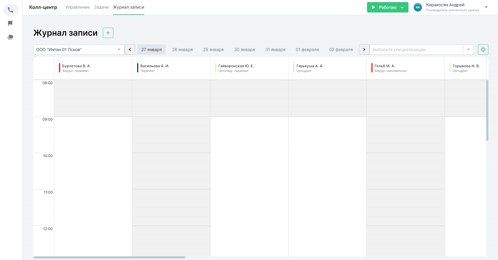Image resolution: width=498 pixels, height=260 pixels.
Task: Click the Колл-центр title
Action: pos(43,7)
